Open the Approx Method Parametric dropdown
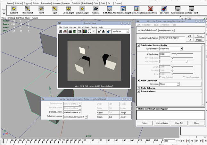The width and height of the screenshot is (207, 145). 171,49
